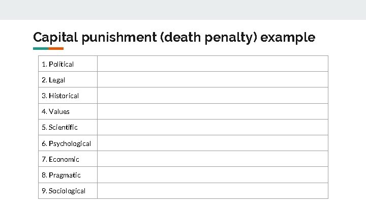Select the '5. Scientific' label cell
366x206 pixels.
68,127
